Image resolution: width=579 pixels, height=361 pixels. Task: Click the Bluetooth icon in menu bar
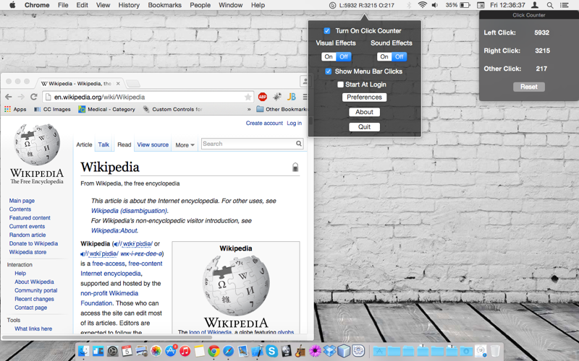click(409, 5)
